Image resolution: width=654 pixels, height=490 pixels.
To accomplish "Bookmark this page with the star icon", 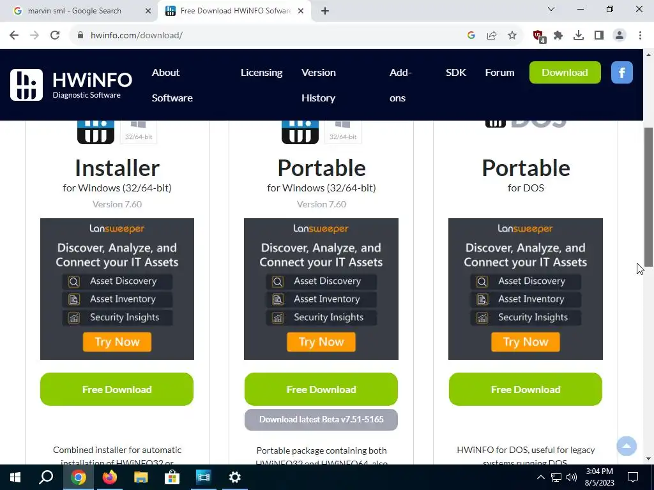I will (512, 35).
